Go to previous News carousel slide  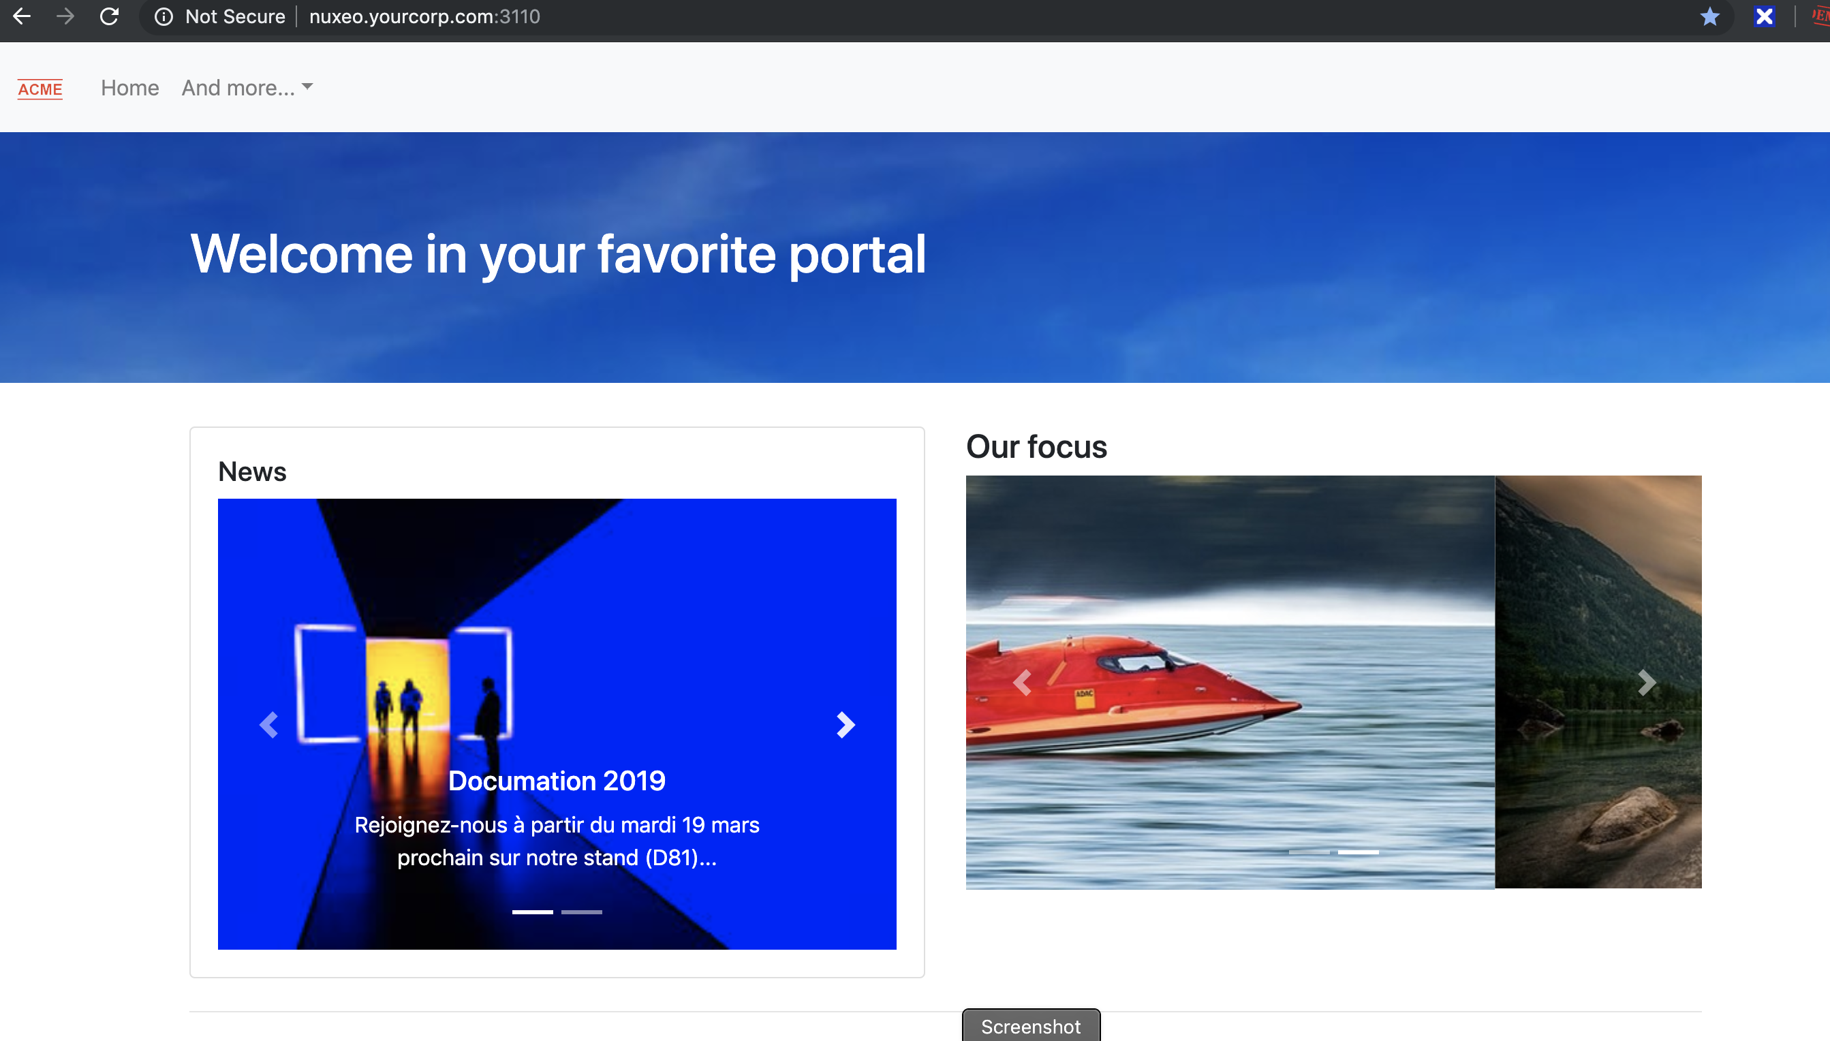(269, 725)
